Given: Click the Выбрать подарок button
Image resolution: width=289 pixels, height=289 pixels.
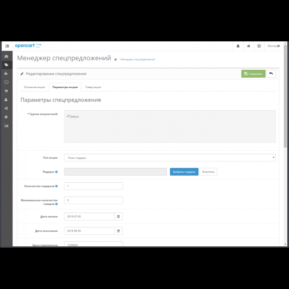Looking at the screenshot, I should (184, 172).
